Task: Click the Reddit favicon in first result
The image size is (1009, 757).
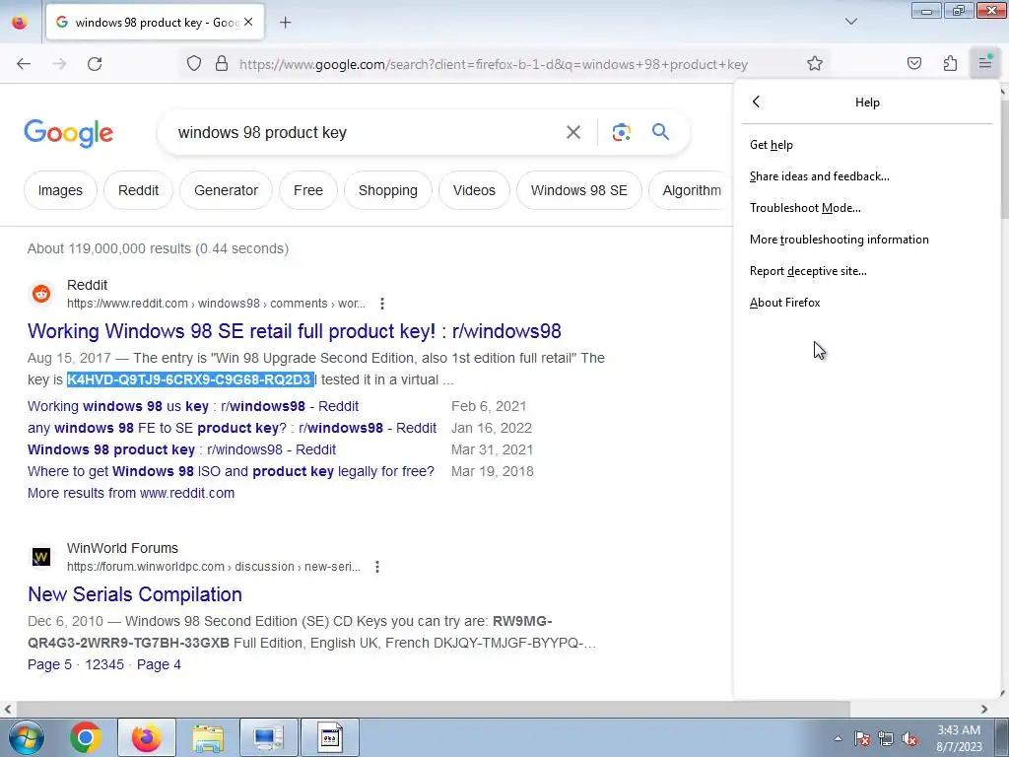Action: click(x=41, y=294)
